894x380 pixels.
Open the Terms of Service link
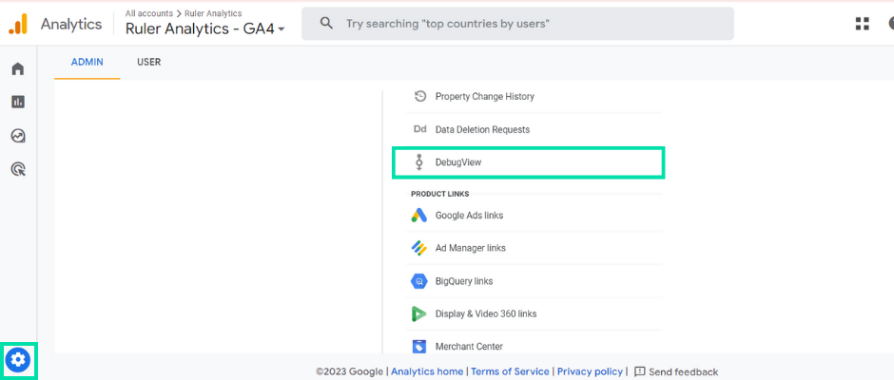(511, 371)
